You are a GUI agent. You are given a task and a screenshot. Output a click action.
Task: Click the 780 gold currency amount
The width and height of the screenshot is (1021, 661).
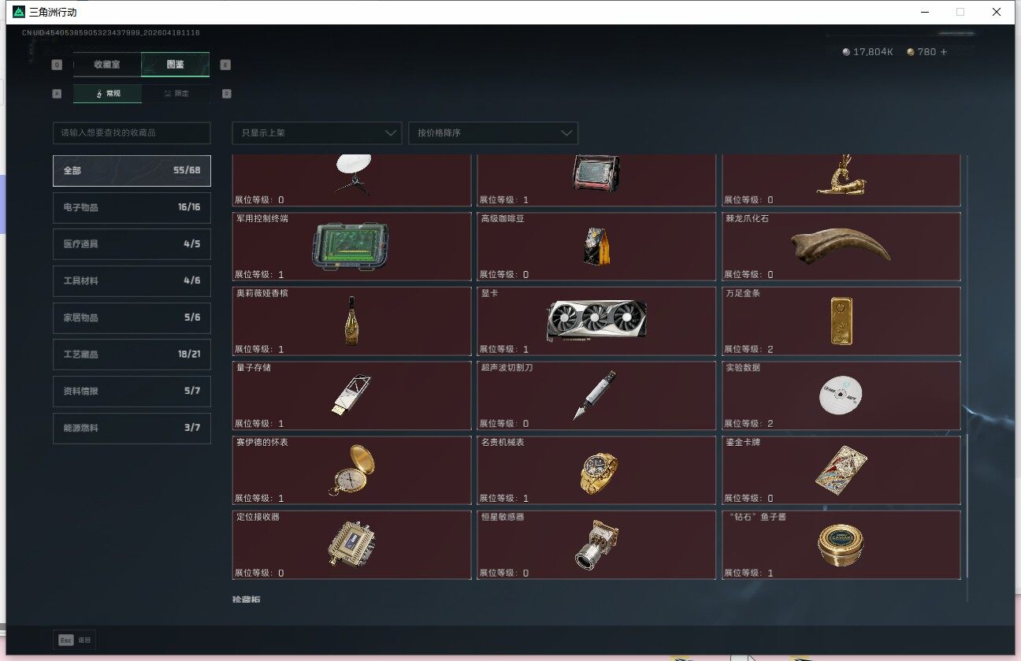tap(926, 52)
